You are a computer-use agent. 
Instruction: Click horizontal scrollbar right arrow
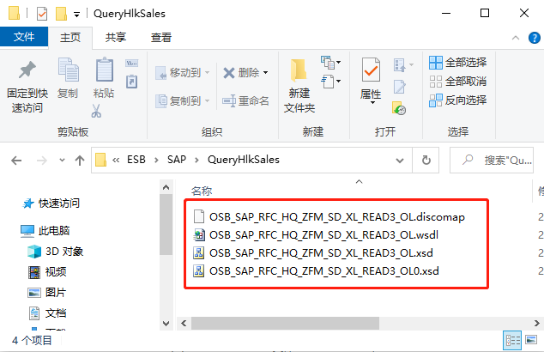[537, 324]
